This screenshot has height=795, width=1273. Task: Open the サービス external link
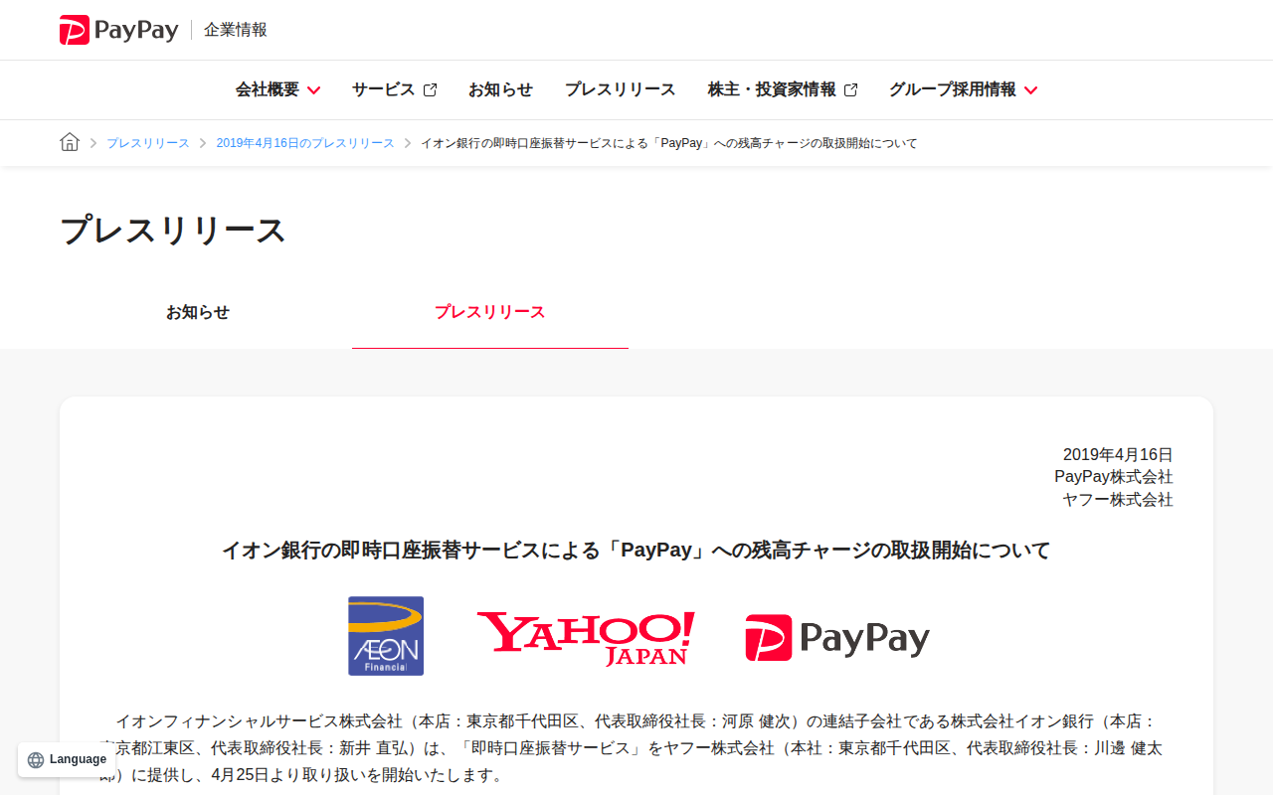(x=394, y=89)
